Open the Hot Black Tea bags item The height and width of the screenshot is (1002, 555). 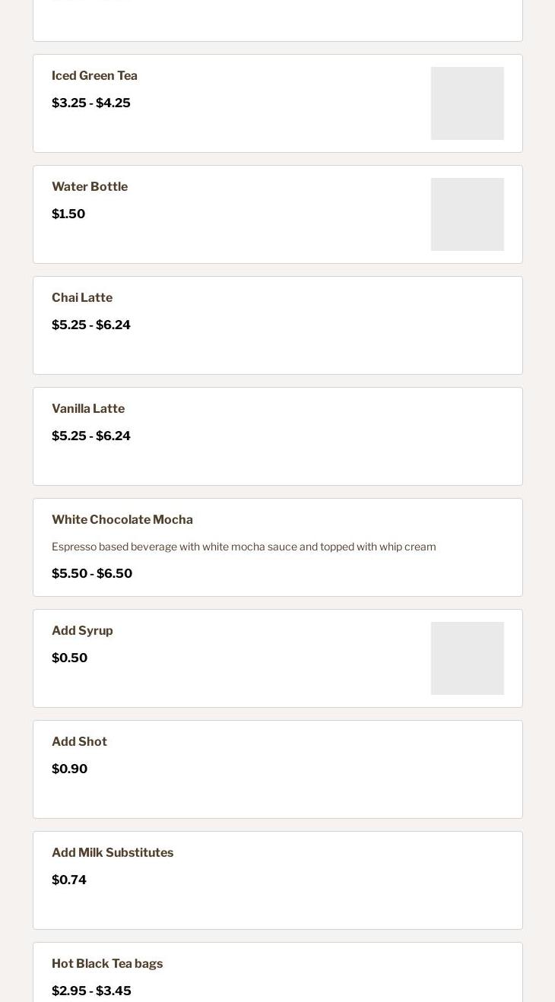pos(107,964)
